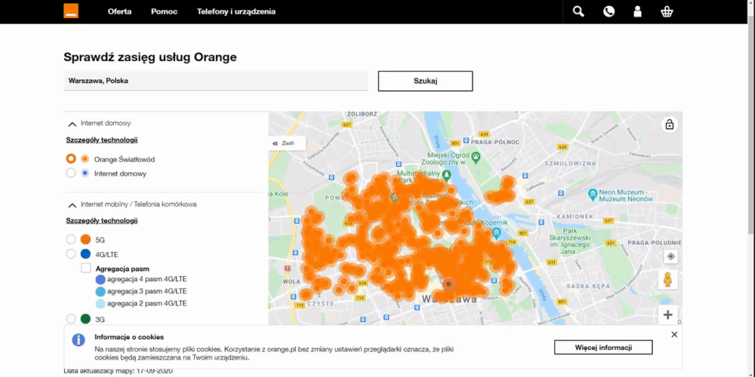Click the agregacja 2 pasm swatch
Viewport: 755px width, 377px height.
[100, 303]
